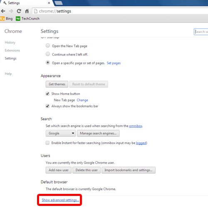Click the chrome://settings address bar

[x=120, y=11]
